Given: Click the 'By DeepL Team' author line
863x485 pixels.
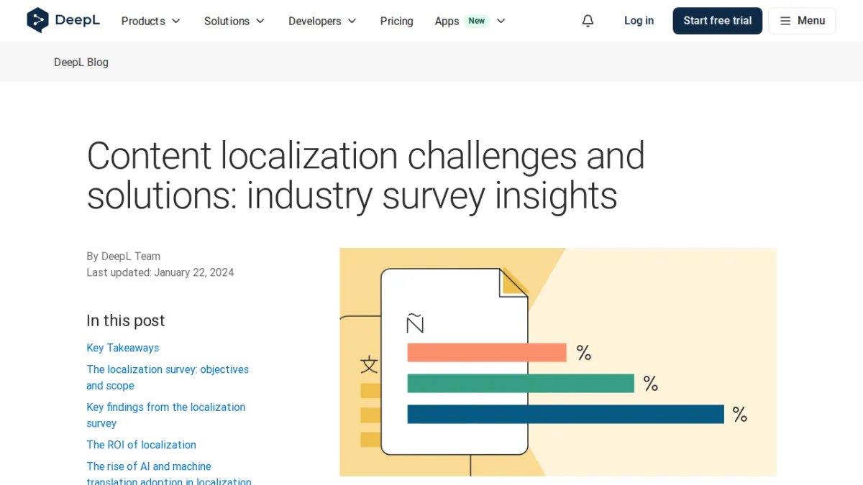Looking at the screenshot, I should click(x=124, y=256).
